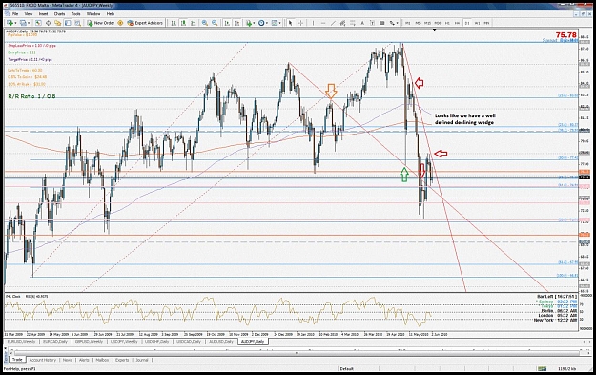596x375 pixels.
Task: Click the New Order button
Action: tap(101, 23)
